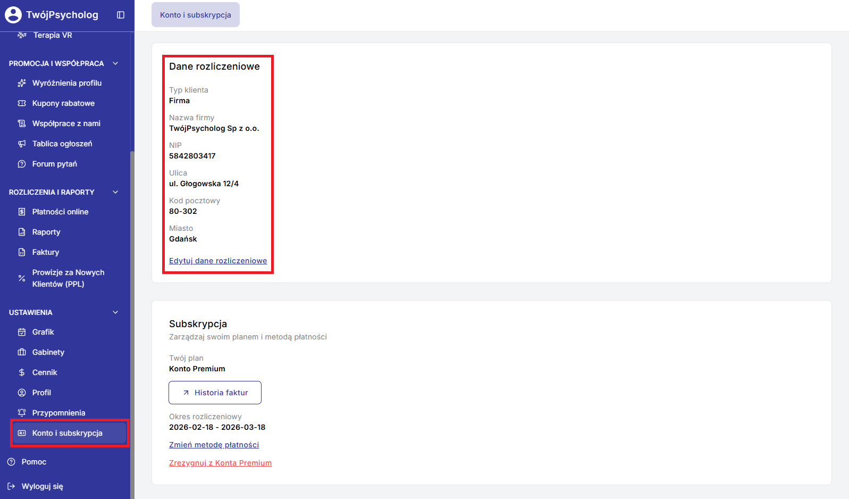Viewport: 849px width, 499px height.
Task: Toggle the sidebar collapse icon
Action: pyautogui.click(x=121, y=15)
